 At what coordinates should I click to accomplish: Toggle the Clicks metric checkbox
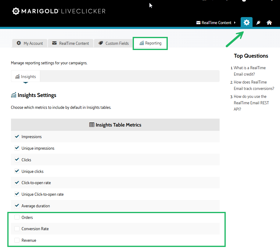click(17, 160)
